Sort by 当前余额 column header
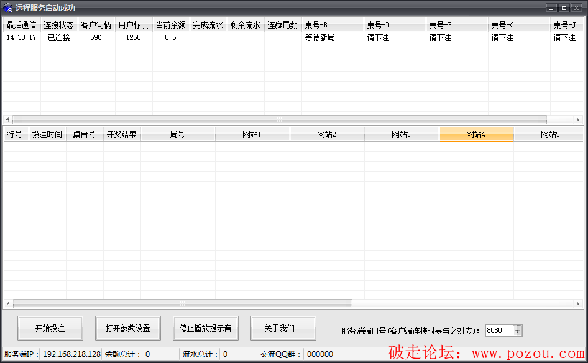Viewport: 588px width, 363px height. [x=171, y=25]
